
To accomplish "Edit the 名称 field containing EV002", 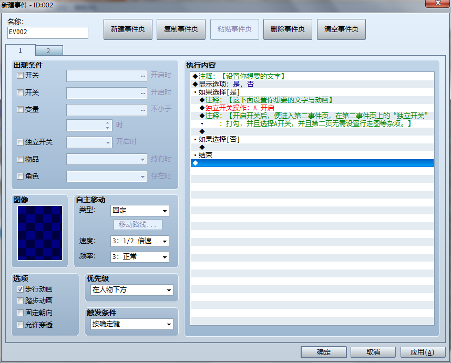I will click(48, 33).
